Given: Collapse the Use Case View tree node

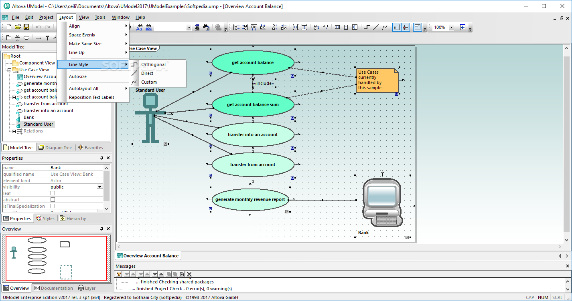Looking at the screenshot, I should point(9,70).
